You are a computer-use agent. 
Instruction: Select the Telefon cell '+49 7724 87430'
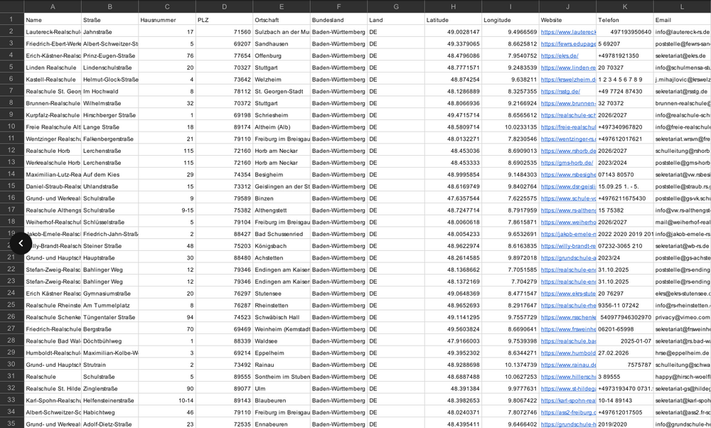coord(625,91)
